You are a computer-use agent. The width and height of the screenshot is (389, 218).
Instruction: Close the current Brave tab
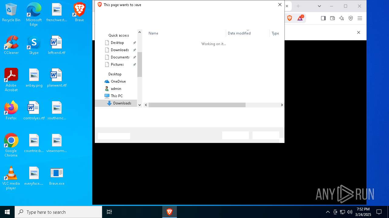coord(287,6)
